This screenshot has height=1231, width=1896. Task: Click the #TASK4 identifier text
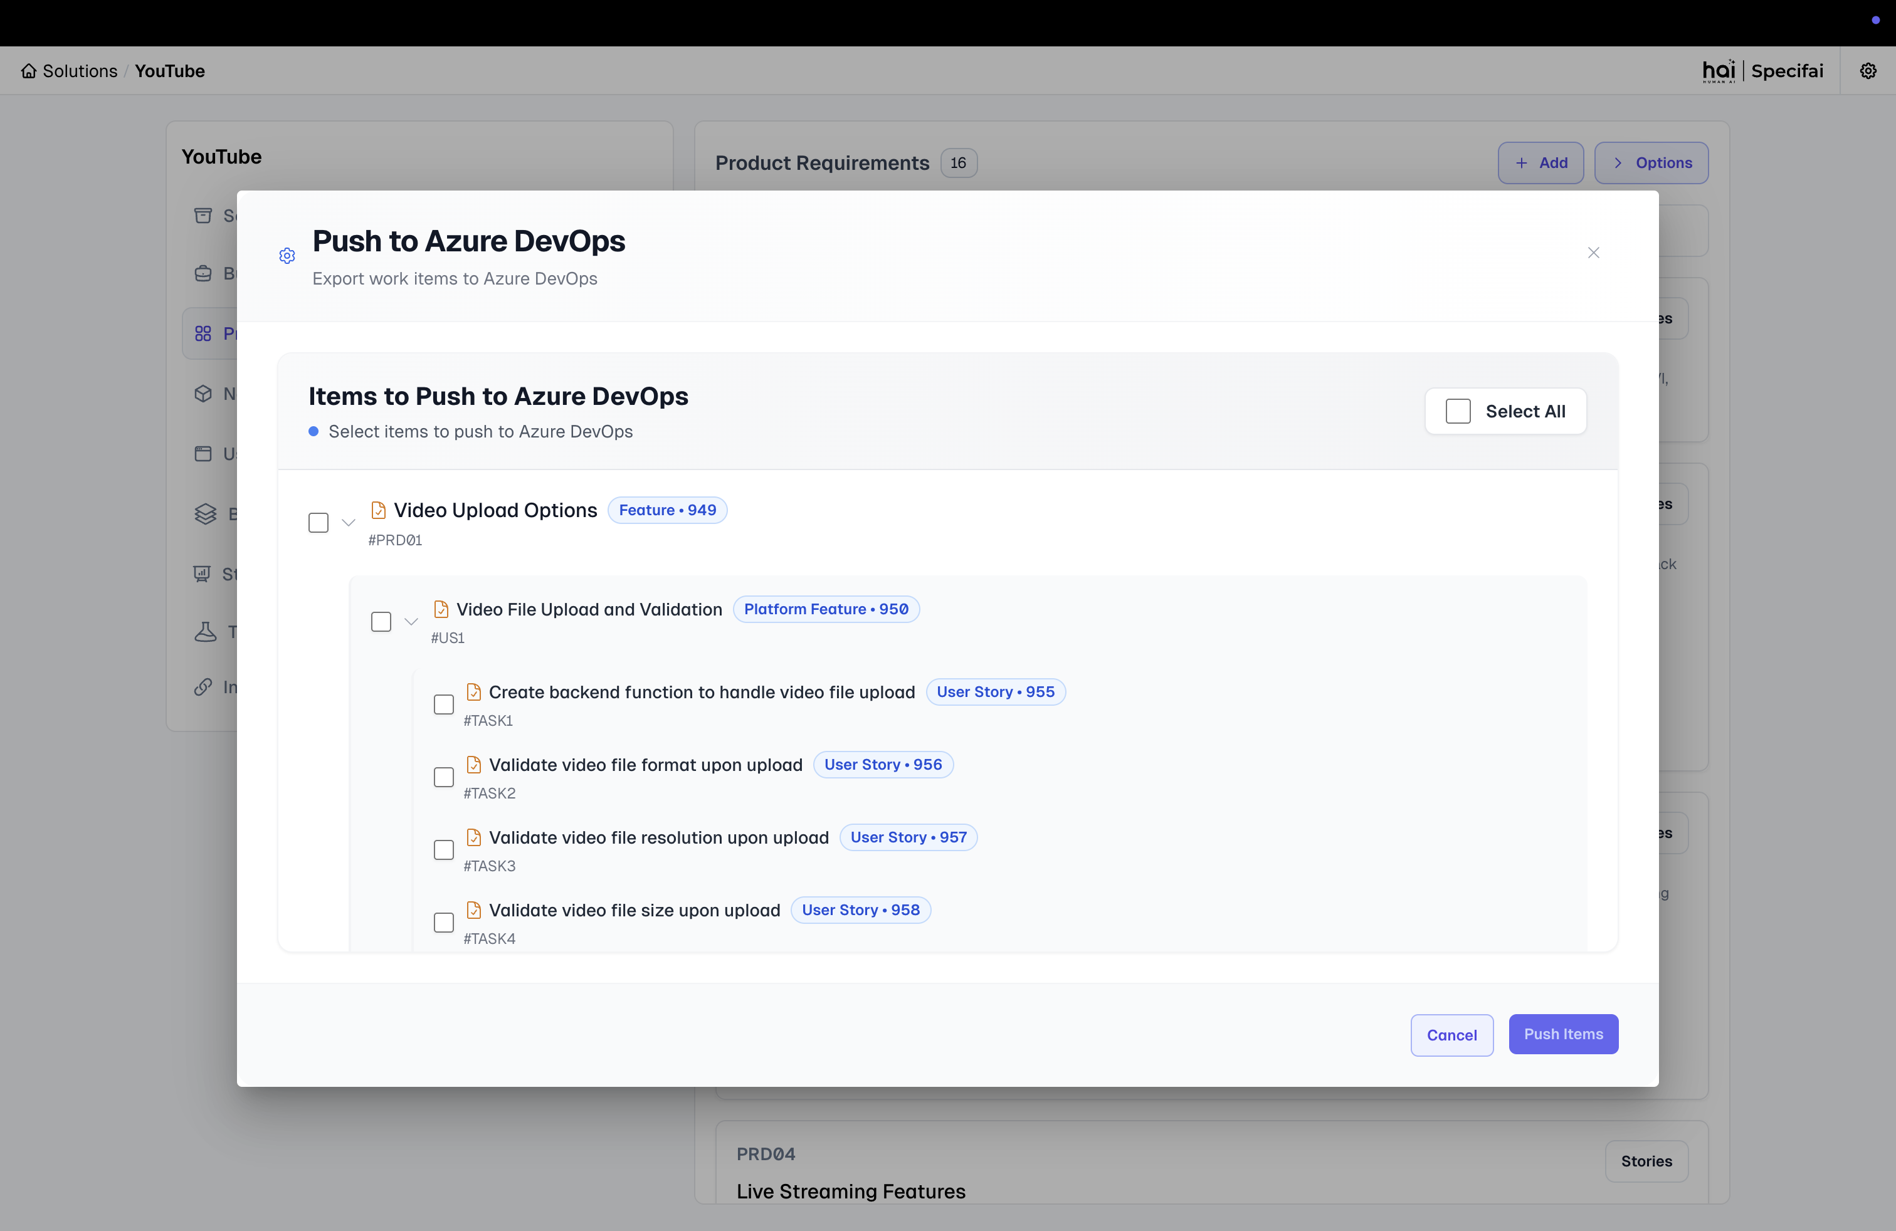tap(490, 939)
